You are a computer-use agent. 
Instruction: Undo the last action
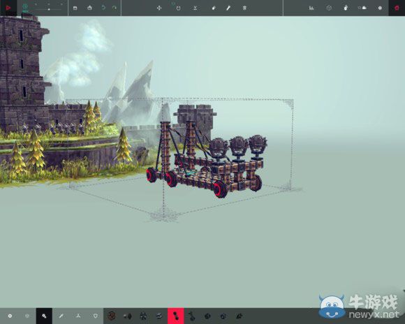tap(103, 8)
